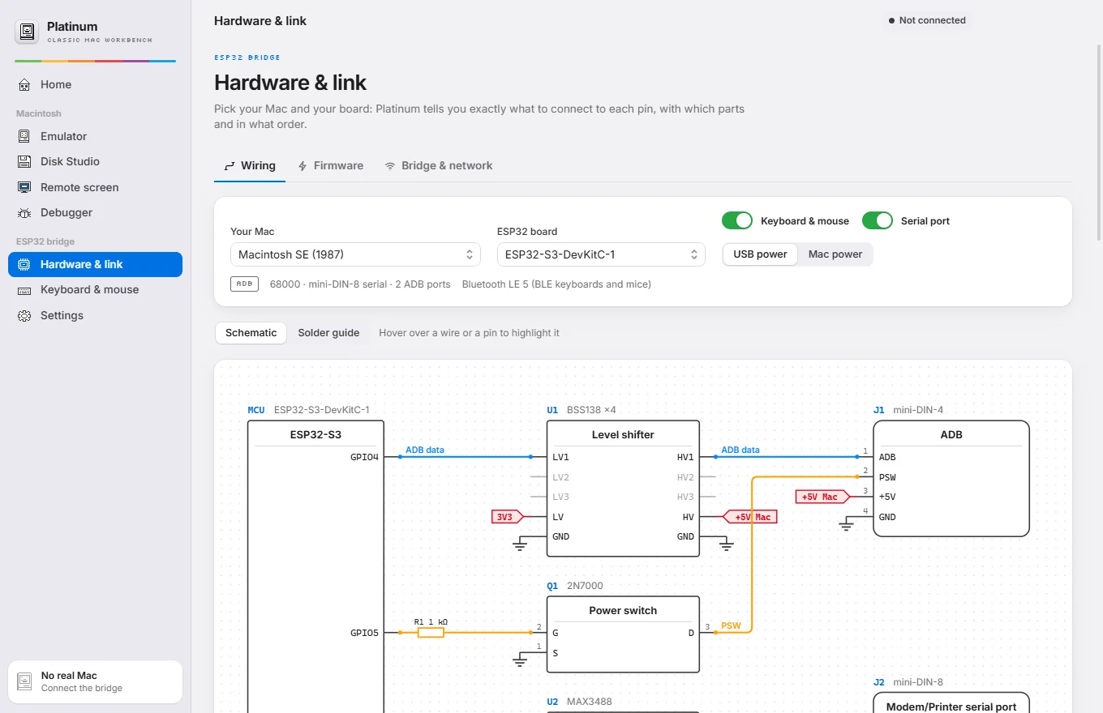This screenshot has height=713, width=1103.
Task: Switch to Bridge & network tab
Action: click(439, 165)
